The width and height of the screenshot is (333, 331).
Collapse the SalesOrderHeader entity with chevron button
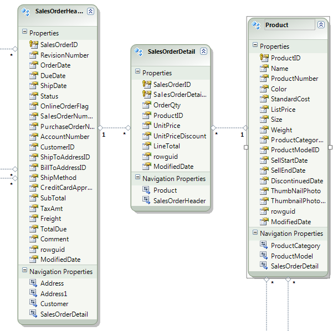click(90, 11)
